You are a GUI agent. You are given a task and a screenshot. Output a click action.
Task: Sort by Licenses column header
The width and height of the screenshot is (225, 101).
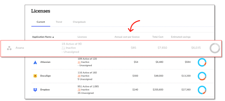click(x=82, y=37)
